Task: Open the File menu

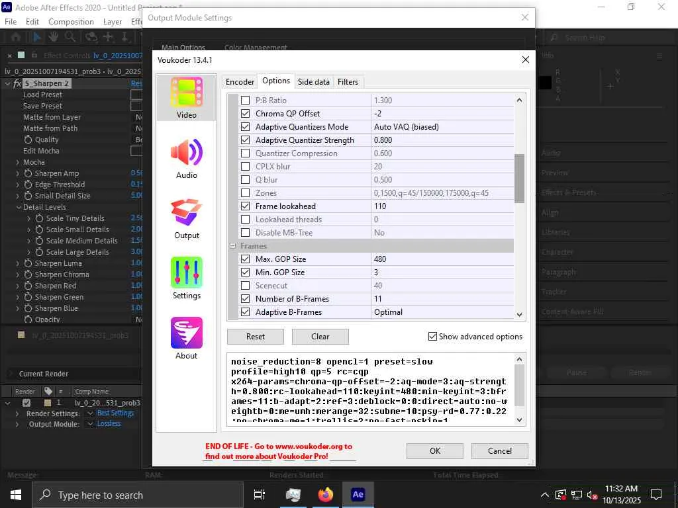Action: coord(11,22)
